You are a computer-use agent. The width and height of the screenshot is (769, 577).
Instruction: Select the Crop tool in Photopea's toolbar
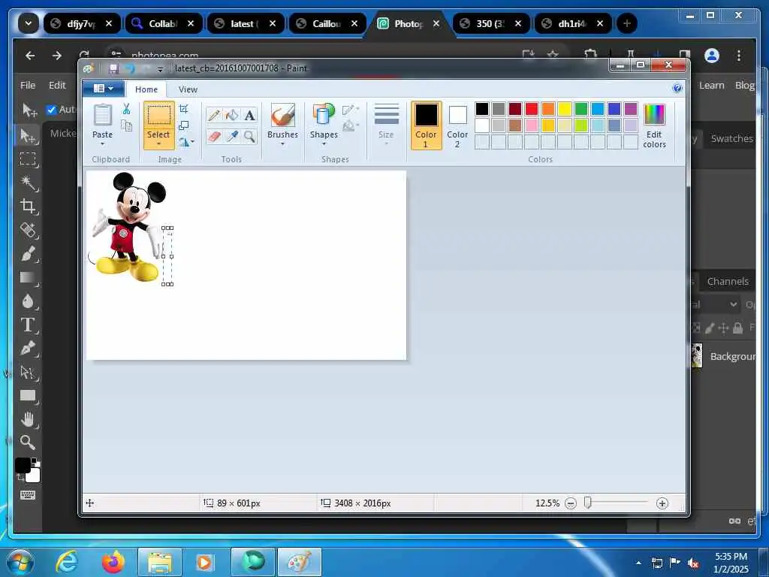click(28, 206)
